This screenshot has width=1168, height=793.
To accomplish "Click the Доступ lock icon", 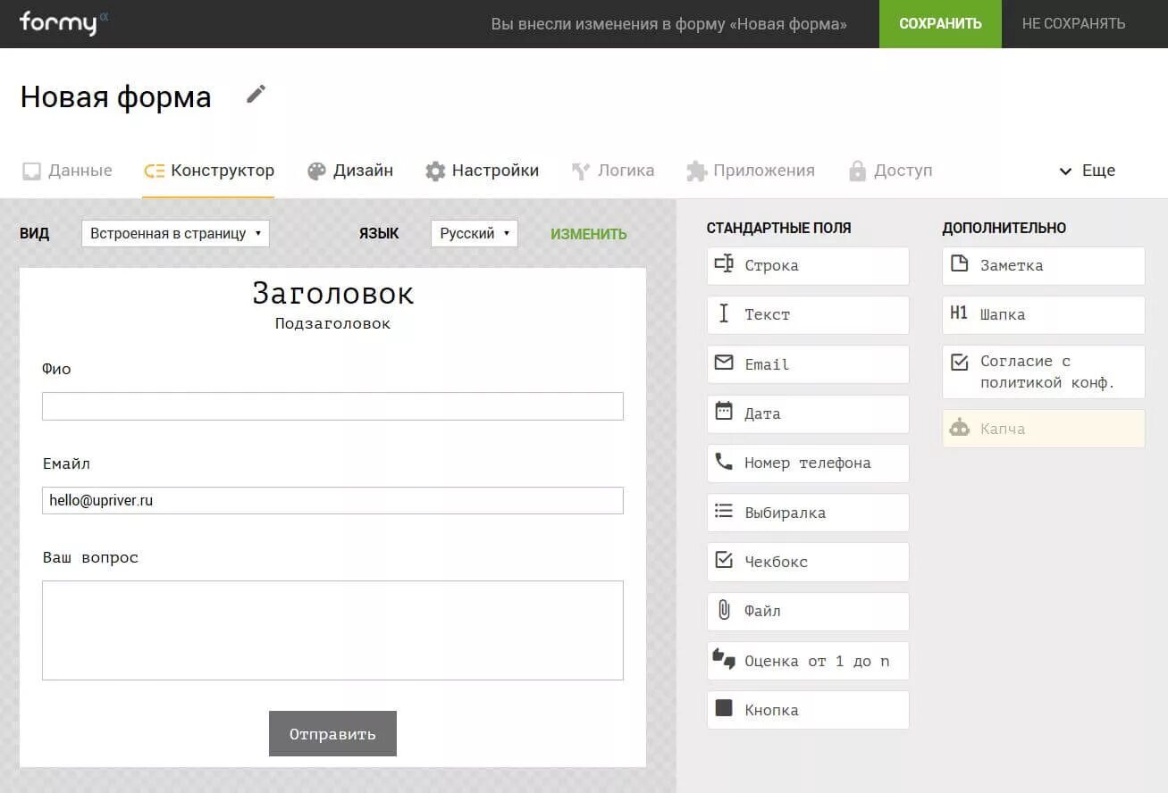I will pyautogui.click(x=858, y=171).
